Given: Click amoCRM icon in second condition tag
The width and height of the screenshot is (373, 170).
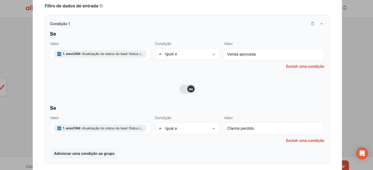Looking at the screenshot, I should (59, 128).
